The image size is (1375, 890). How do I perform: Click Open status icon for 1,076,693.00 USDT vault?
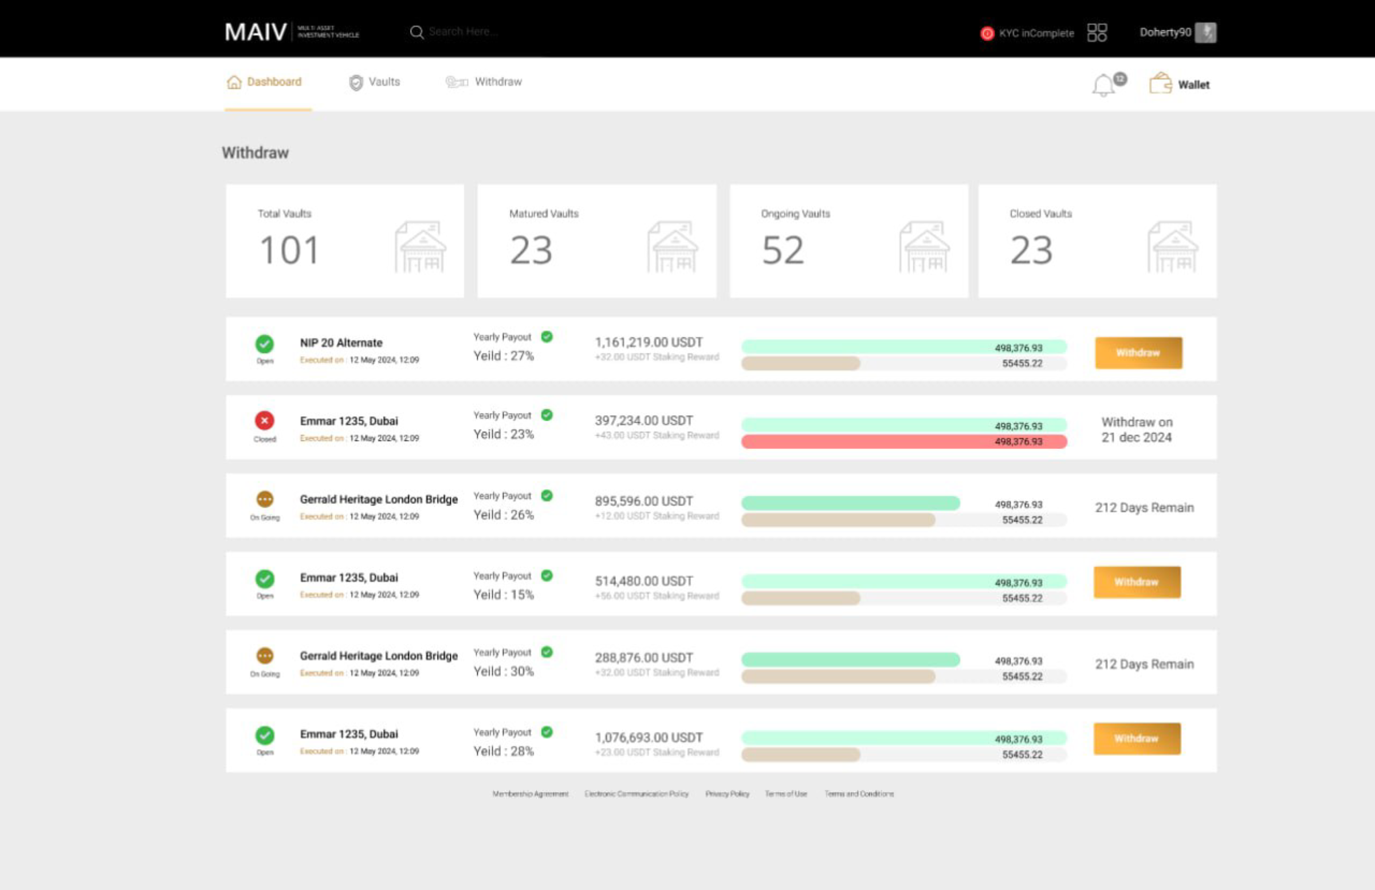click(x=265, y=735)
